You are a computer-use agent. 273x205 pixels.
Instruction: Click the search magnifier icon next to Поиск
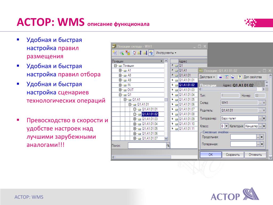coord(168,145)
